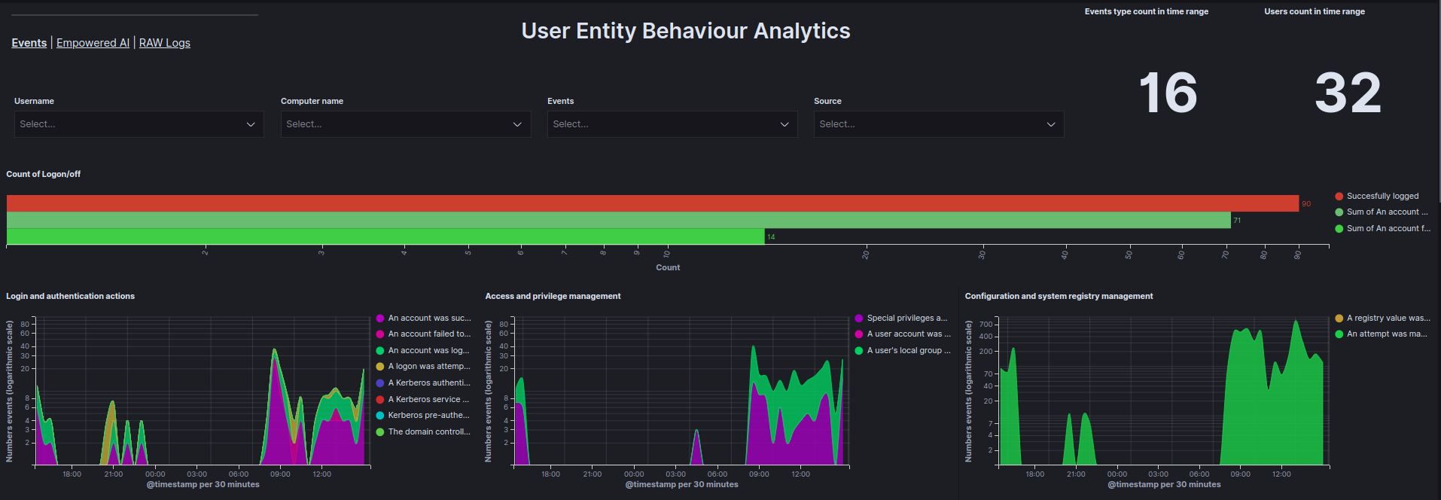Click the red 'Succesfully logged' legend dot

[1339, 196]
